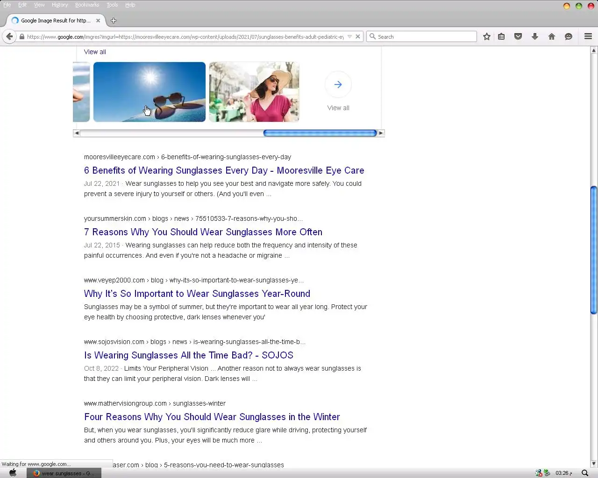
Task: Open the Tools menu
Action: tap(112, 5)
